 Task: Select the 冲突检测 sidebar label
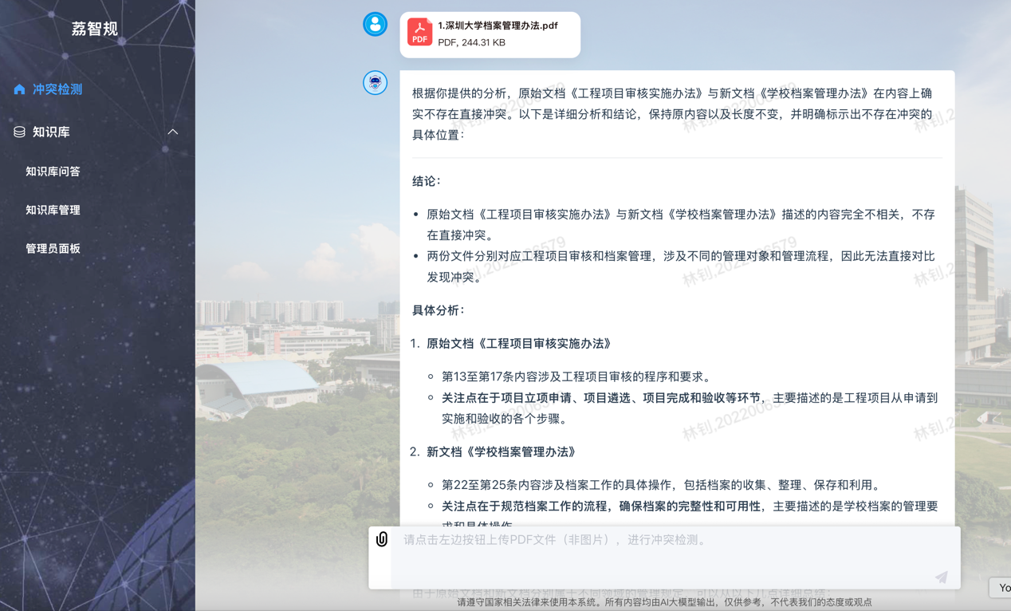click(x=57, y=89)
